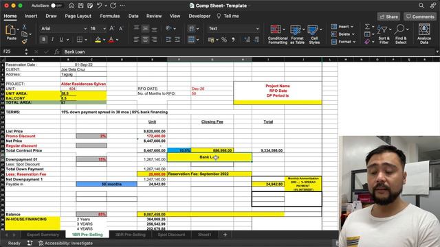
Task: Click the AutoSum sigma icon
Action: point(367,27)
